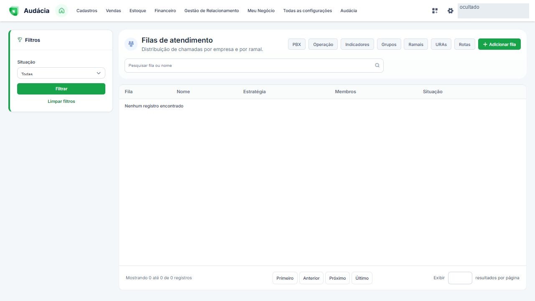Screen dimensions: 535x301
Task: Open the Cadastros menu
Action: (x=87, y=11)
